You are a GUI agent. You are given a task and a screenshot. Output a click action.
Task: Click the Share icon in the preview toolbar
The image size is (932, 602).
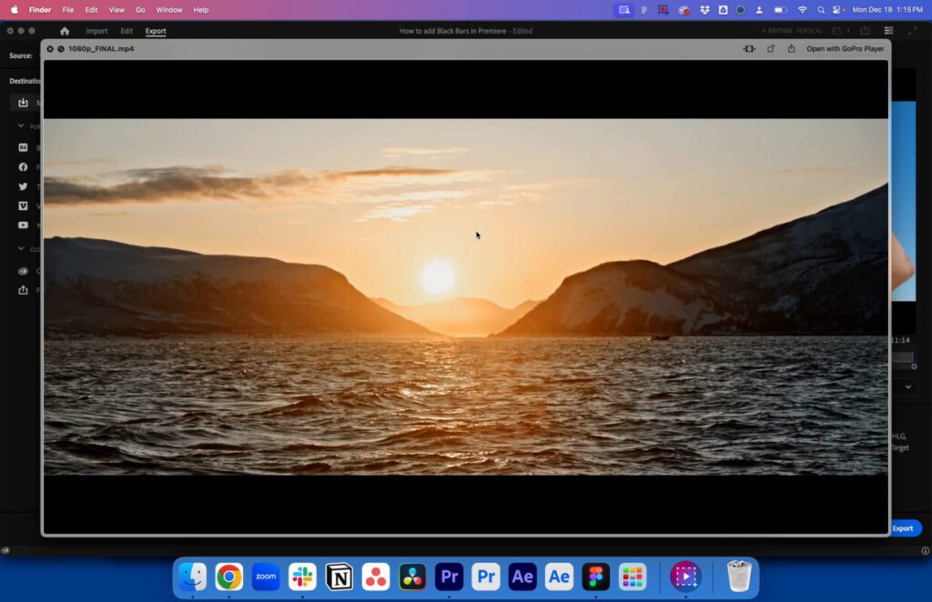tap(791, 49)
